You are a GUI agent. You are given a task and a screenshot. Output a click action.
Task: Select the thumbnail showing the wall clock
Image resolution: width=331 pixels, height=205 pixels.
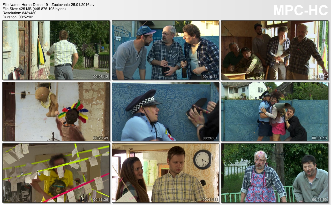[x=165, y=173]
